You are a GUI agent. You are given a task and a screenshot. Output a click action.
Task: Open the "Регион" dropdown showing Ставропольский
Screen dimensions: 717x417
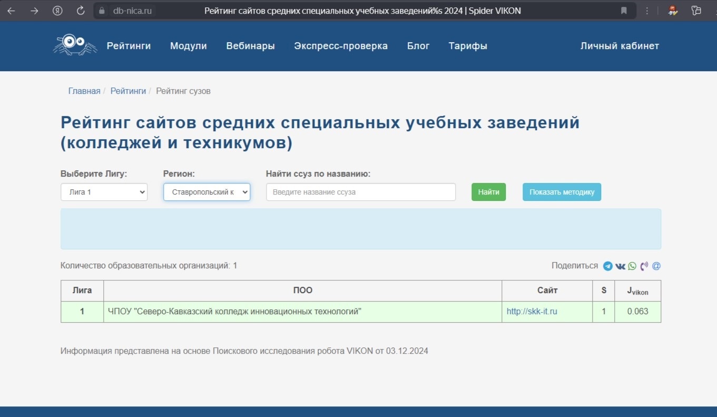click(207, 192)
